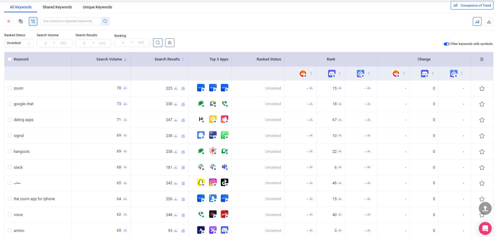Check the select-all Keyword header checkbox

point(10,59)
